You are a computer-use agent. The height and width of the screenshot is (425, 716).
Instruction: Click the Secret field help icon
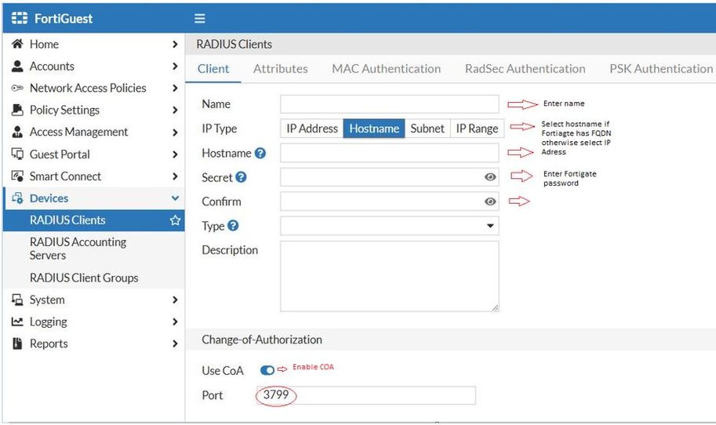(x=242, y=177)
